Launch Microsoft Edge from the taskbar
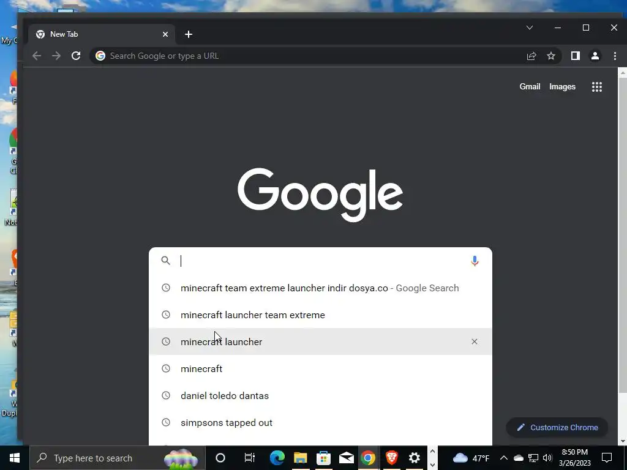Image resolution: width=627 pixels, height=470 pixels. coord(277,458)
